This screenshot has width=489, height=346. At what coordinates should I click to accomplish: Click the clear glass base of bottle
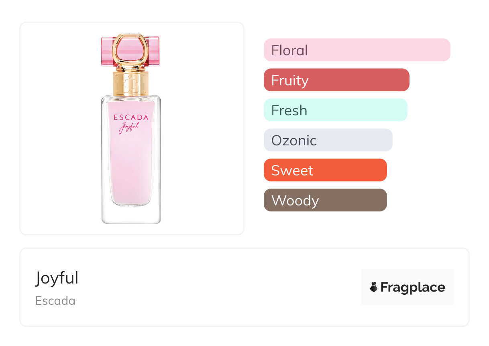coord(131,215)
